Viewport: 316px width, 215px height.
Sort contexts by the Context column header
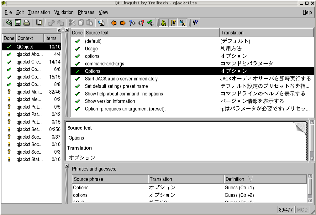[29, 38]
